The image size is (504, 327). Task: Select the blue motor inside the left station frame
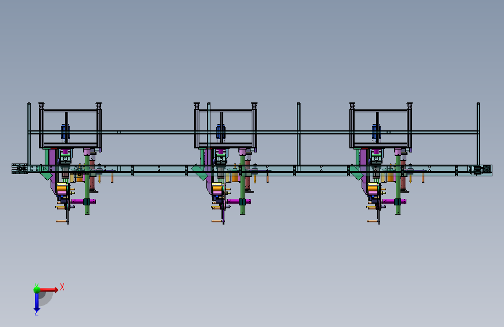65,132
